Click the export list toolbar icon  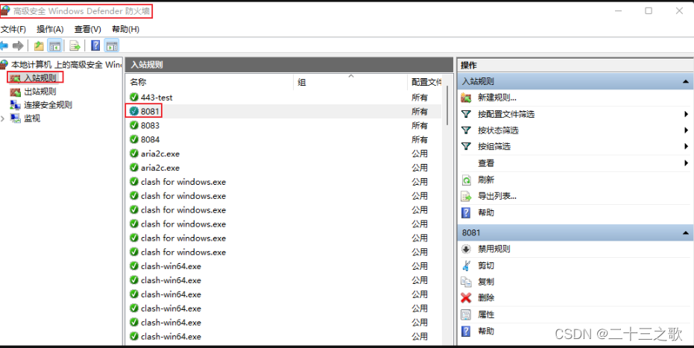click(x=75, y=45)
